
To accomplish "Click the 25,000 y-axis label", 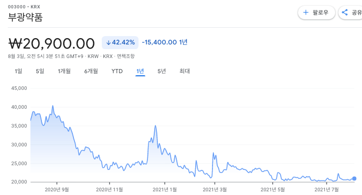I will click(x=19, y=164).
